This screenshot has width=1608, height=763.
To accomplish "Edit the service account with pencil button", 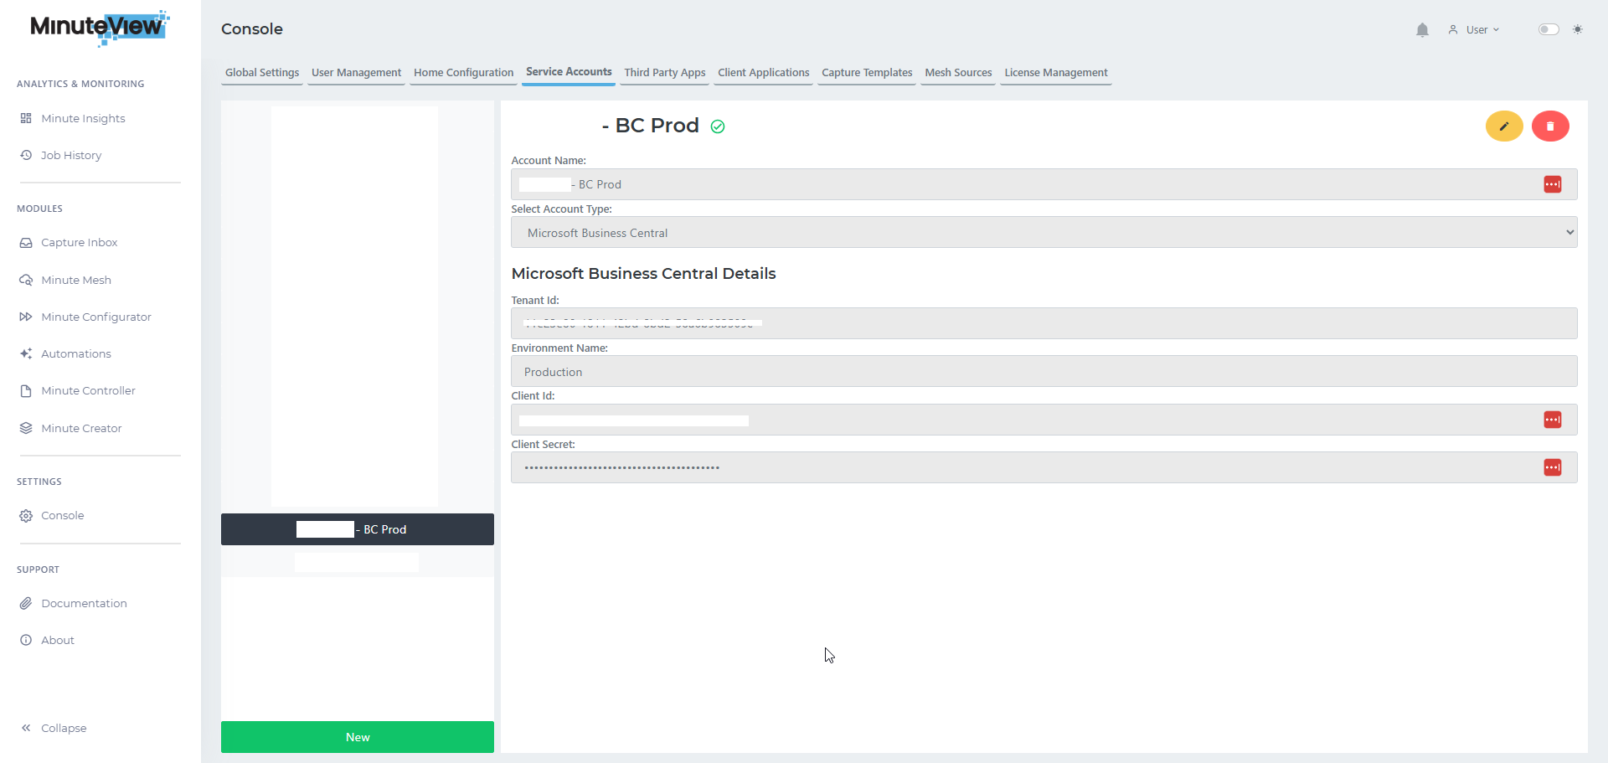I will pyautogui.click(x=1504, y=126).
